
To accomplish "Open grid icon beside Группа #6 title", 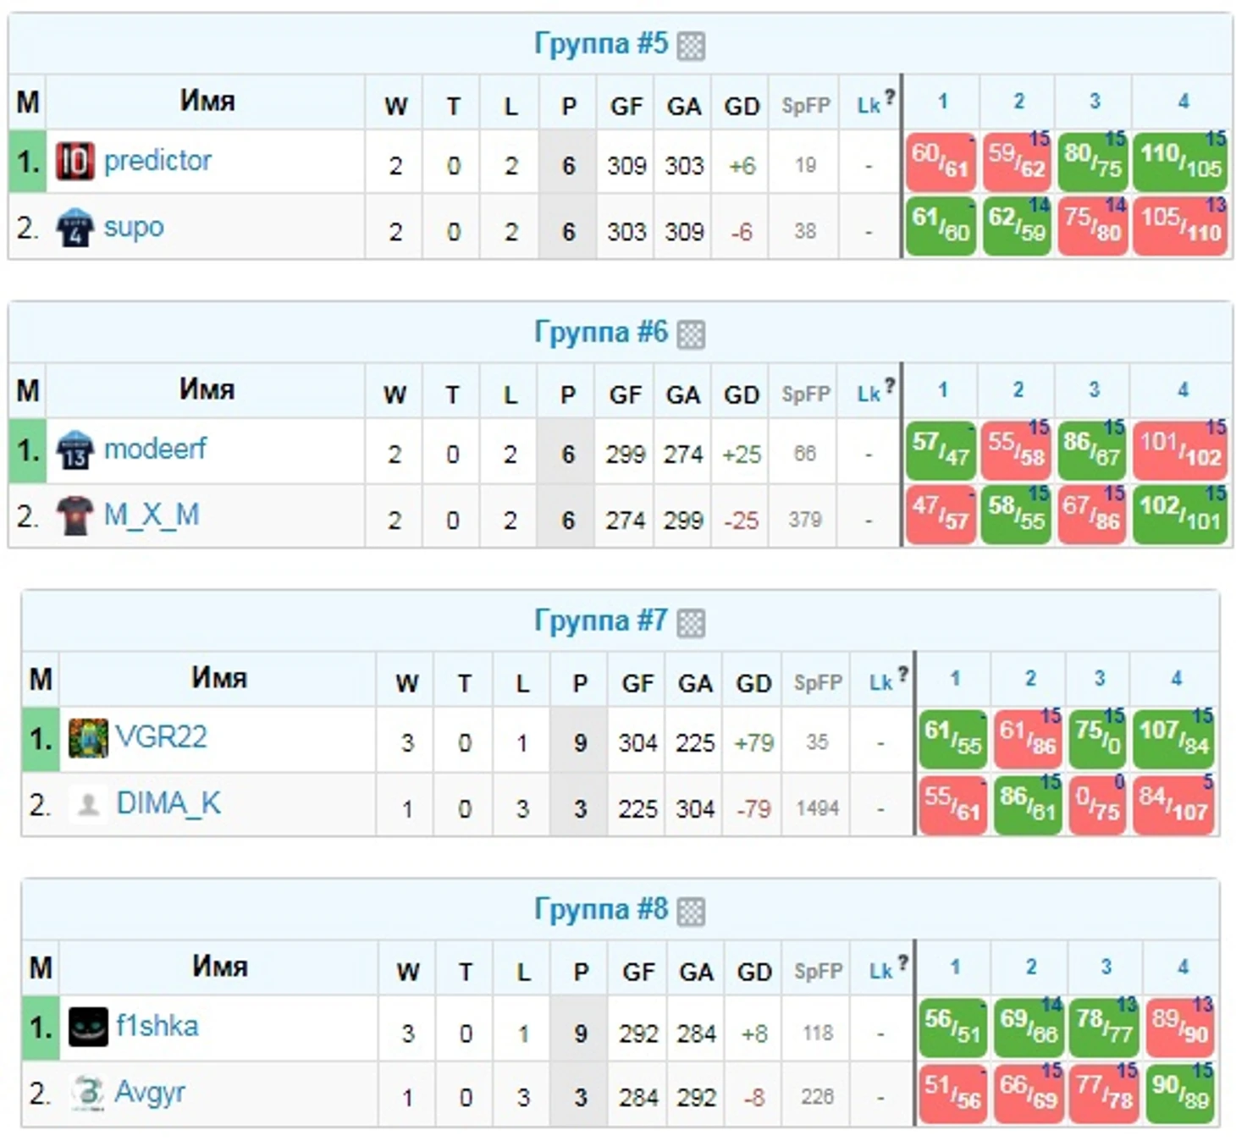I will click(691, 334).
